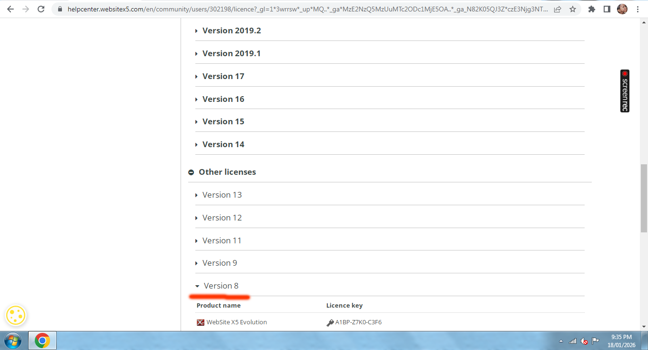648x350 pixels.
Task: Click the screenrec recording tab
Action: tap(625, 91)
